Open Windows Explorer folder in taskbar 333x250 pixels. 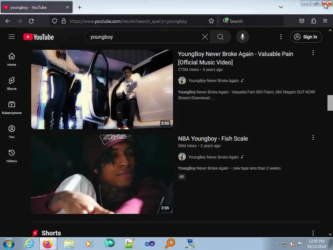click(69, 243)
